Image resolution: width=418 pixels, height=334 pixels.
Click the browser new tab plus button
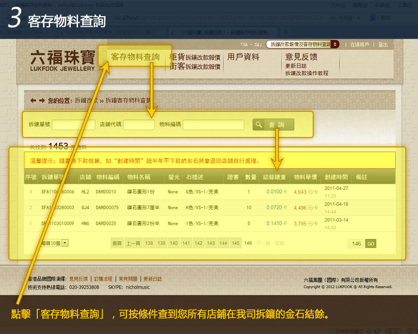pos(285,32)
